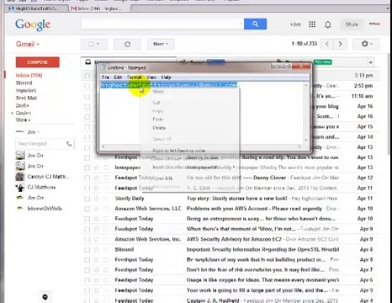Click the Gmail refresh button
The width and height of the screenshot is (392, 303).
click(x=128, y=44)
